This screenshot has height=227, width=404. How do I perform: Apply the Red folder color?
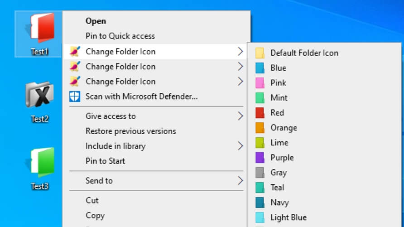[x=277, y=113]
